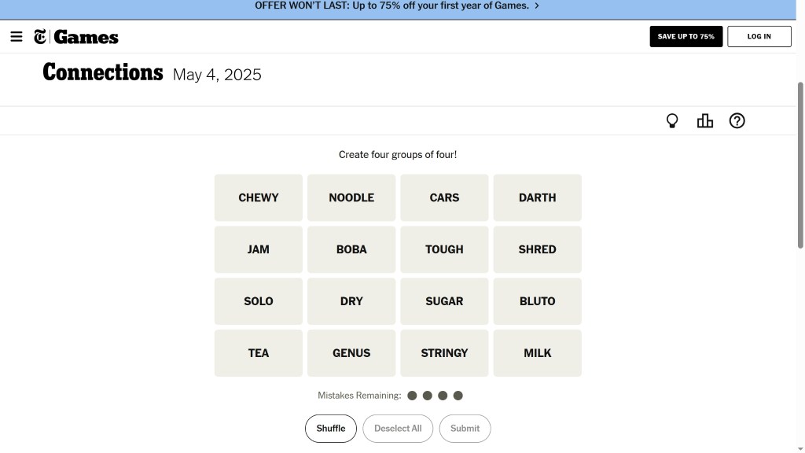Choose the BLUTO tile
The height and width of the screenshot is (453, 805).
click(x=537, y=302)
